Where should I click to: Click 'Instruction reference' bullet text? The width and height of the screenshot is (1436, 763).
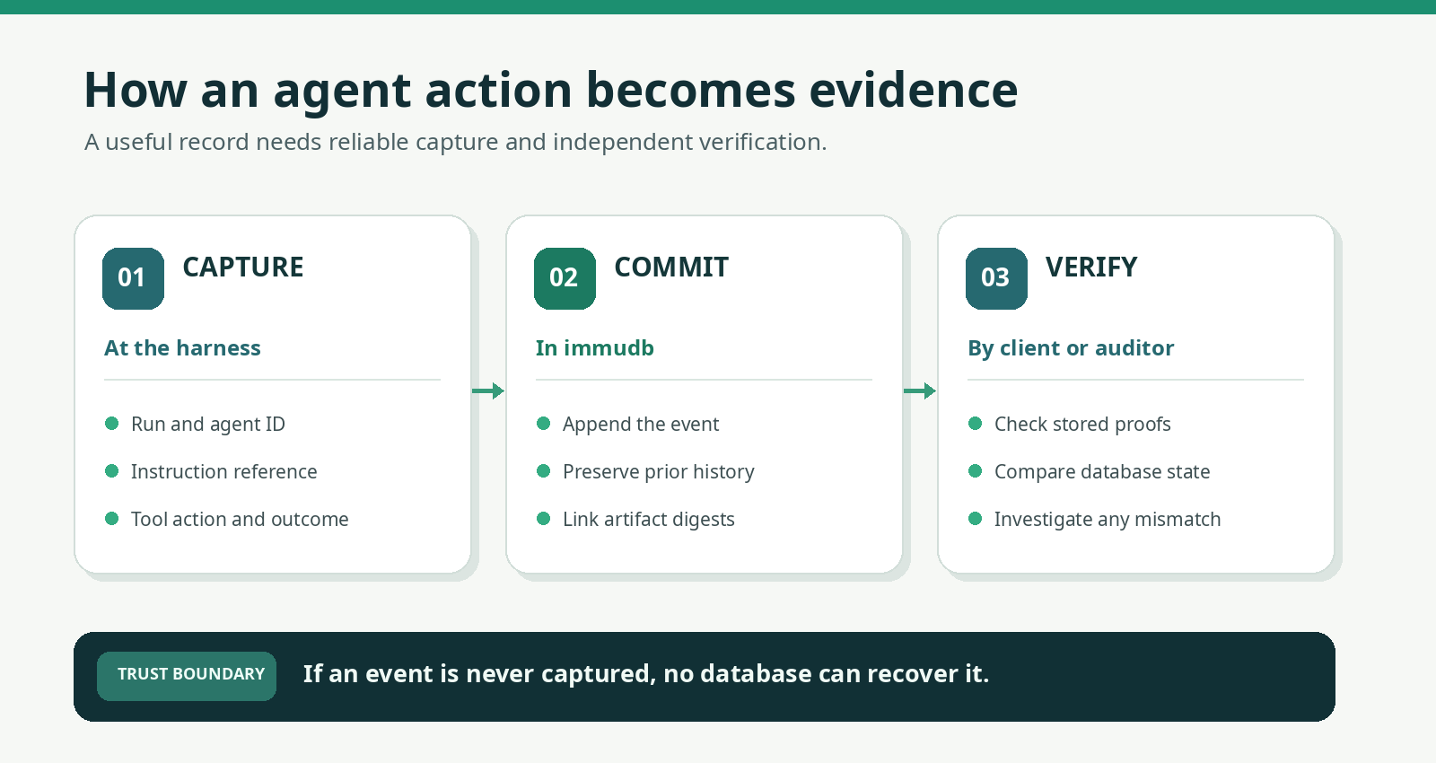(223, 472)
